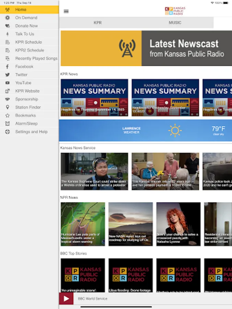Click the Facebook icon in sidebar
This screenshot has width=232, height=309.
[8, 67]
